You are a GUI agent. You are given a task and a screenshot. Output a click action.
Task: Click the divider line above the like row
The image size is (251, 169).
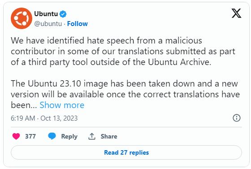tap(126, 127)
